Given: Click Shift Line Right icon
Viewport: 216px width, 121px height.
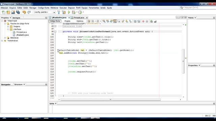Looking at the screenshot, I should pyautogui.click(x=139, y=21).
